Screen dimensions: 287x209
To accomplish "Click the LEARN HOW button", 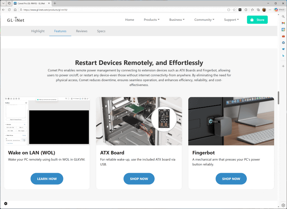I will coord(47,179).
